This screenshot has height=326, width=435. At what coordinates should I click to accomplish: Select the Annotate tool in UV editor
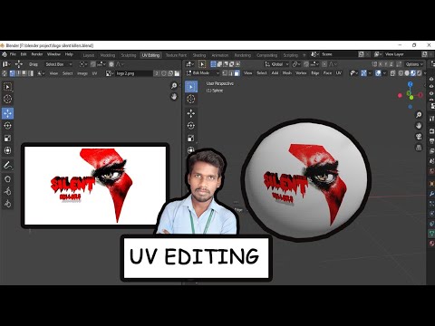(8, 165)
